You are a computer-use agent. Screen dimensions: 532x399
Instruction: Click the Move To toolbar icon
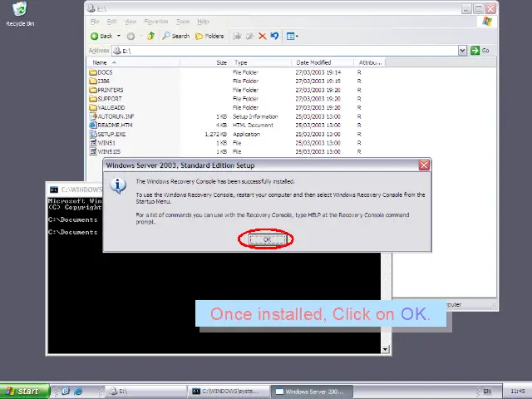click(x=237, y=36)
